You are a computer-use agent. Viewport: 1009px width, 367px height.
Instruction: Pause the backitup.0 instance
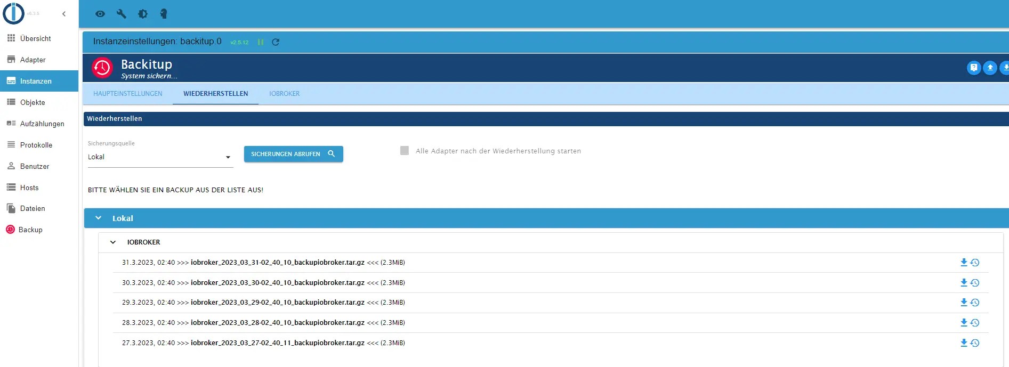point(261,42)
